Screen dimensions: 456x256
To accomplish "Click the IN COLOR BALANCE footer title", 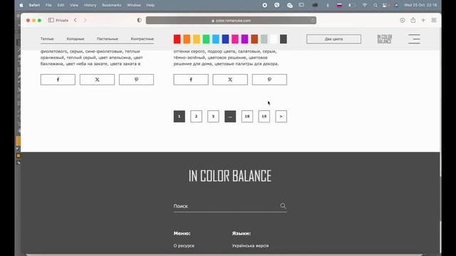I will click(x=230, y=176).
